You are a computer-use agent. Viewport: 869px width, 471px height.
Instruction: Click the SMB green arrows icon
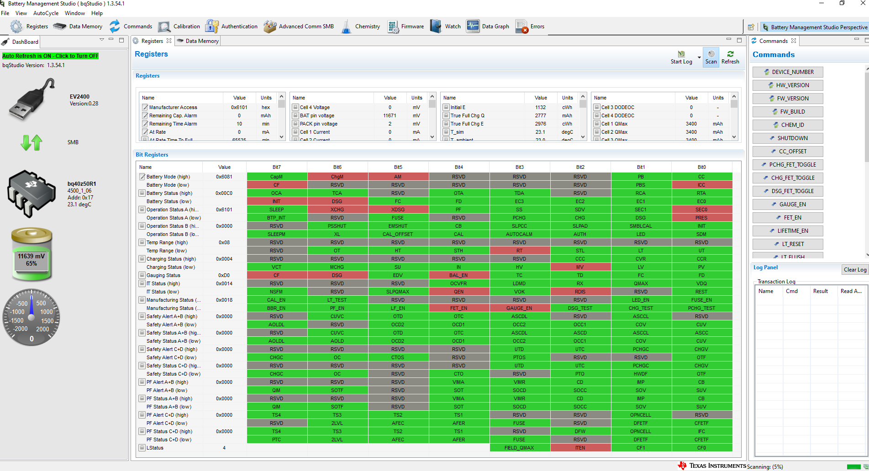[x=32, y=142]
